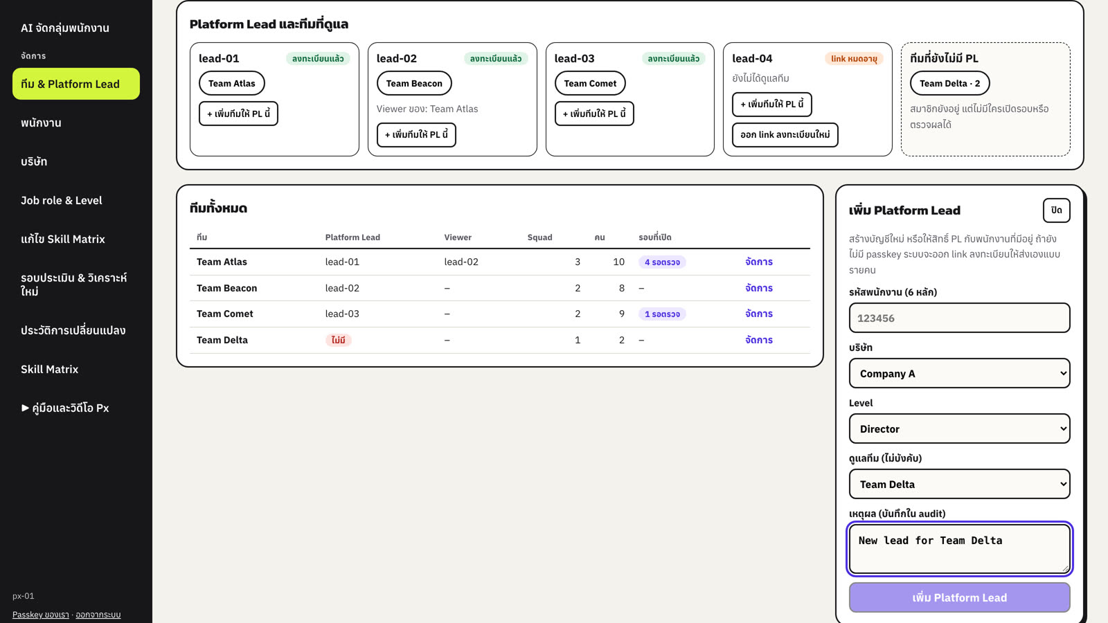This screenshot has width=1108, height=623.
Task: Click Viewer column header
Action: click(458, 237)
